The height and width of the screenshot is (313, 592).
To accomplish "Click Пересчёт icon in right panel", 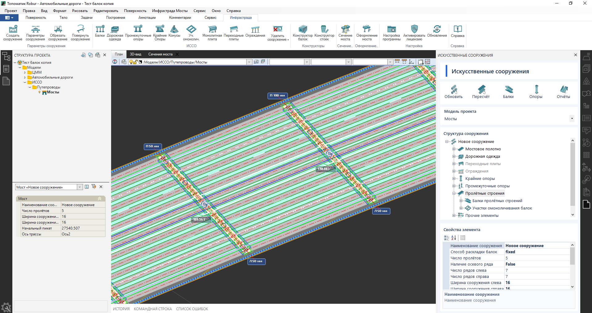I will pos(481,92).
